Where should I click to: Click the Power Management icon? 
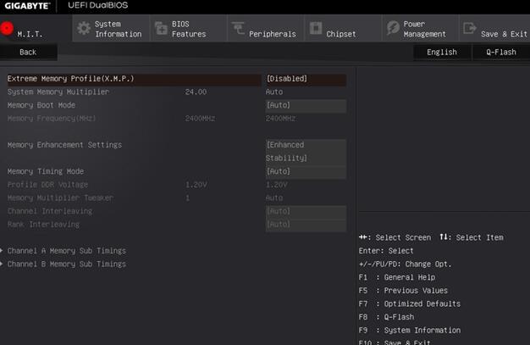(393, 28)
